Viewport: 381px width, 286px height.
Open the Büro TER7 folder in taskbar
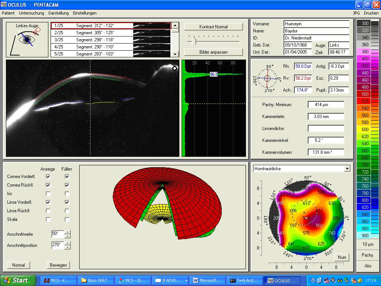(95, 280)
